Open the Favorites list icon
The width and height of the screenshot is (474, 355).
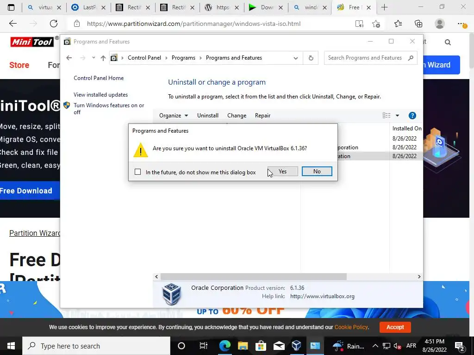point(398,24)
